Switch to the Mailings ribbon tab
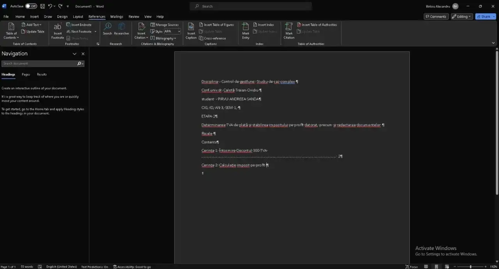This screenshot has width=499, height=269. click(117, 17)
